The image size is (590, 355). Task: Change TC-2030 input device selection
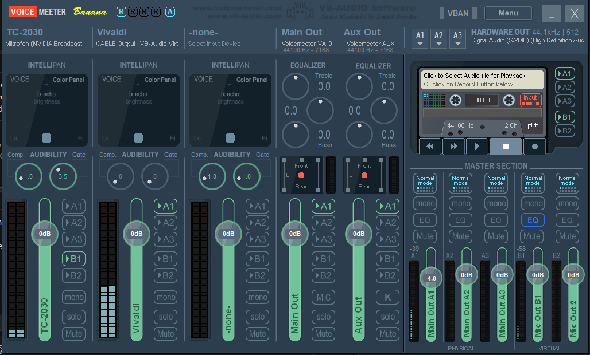point(45,44)
